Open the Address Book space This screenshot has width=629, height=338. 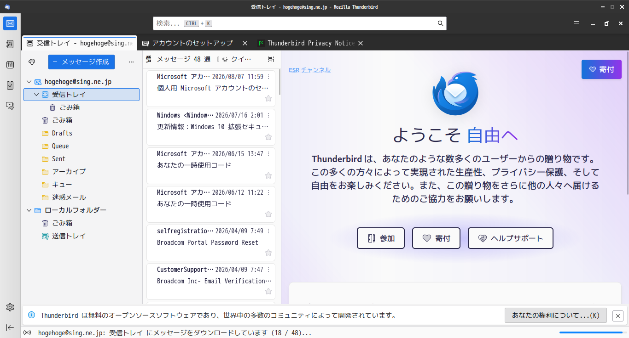[x=10, y=44]
